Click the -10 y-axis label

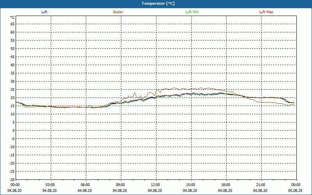[x=12, y=147]
